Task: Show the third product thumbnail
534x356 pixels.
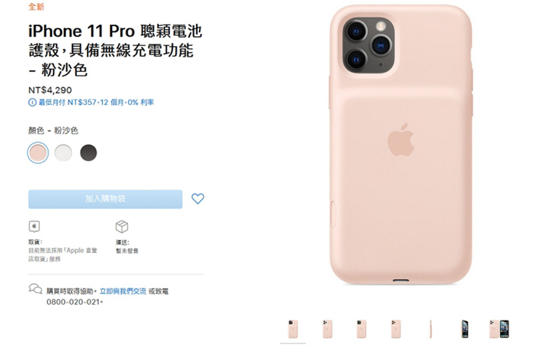Action: click(x=361, y=329)
